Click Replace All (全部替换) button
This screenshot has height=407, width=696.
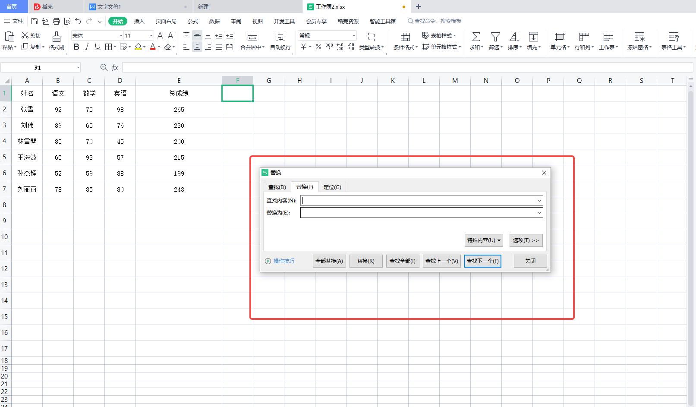pyautogui.click(x=329, y=261)
